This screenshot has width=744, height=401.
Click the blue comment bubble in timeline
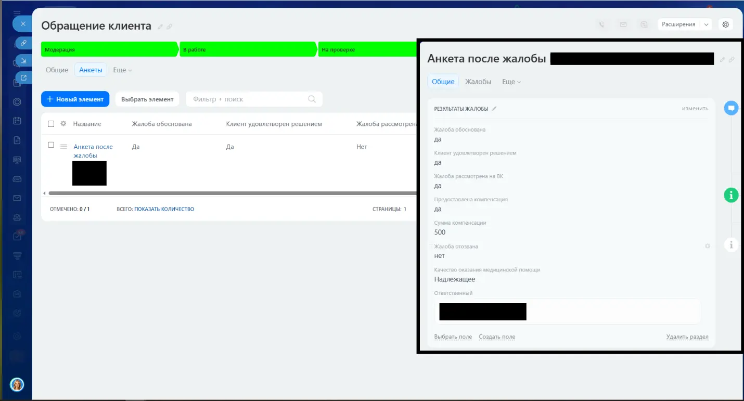tap(731, 108)
